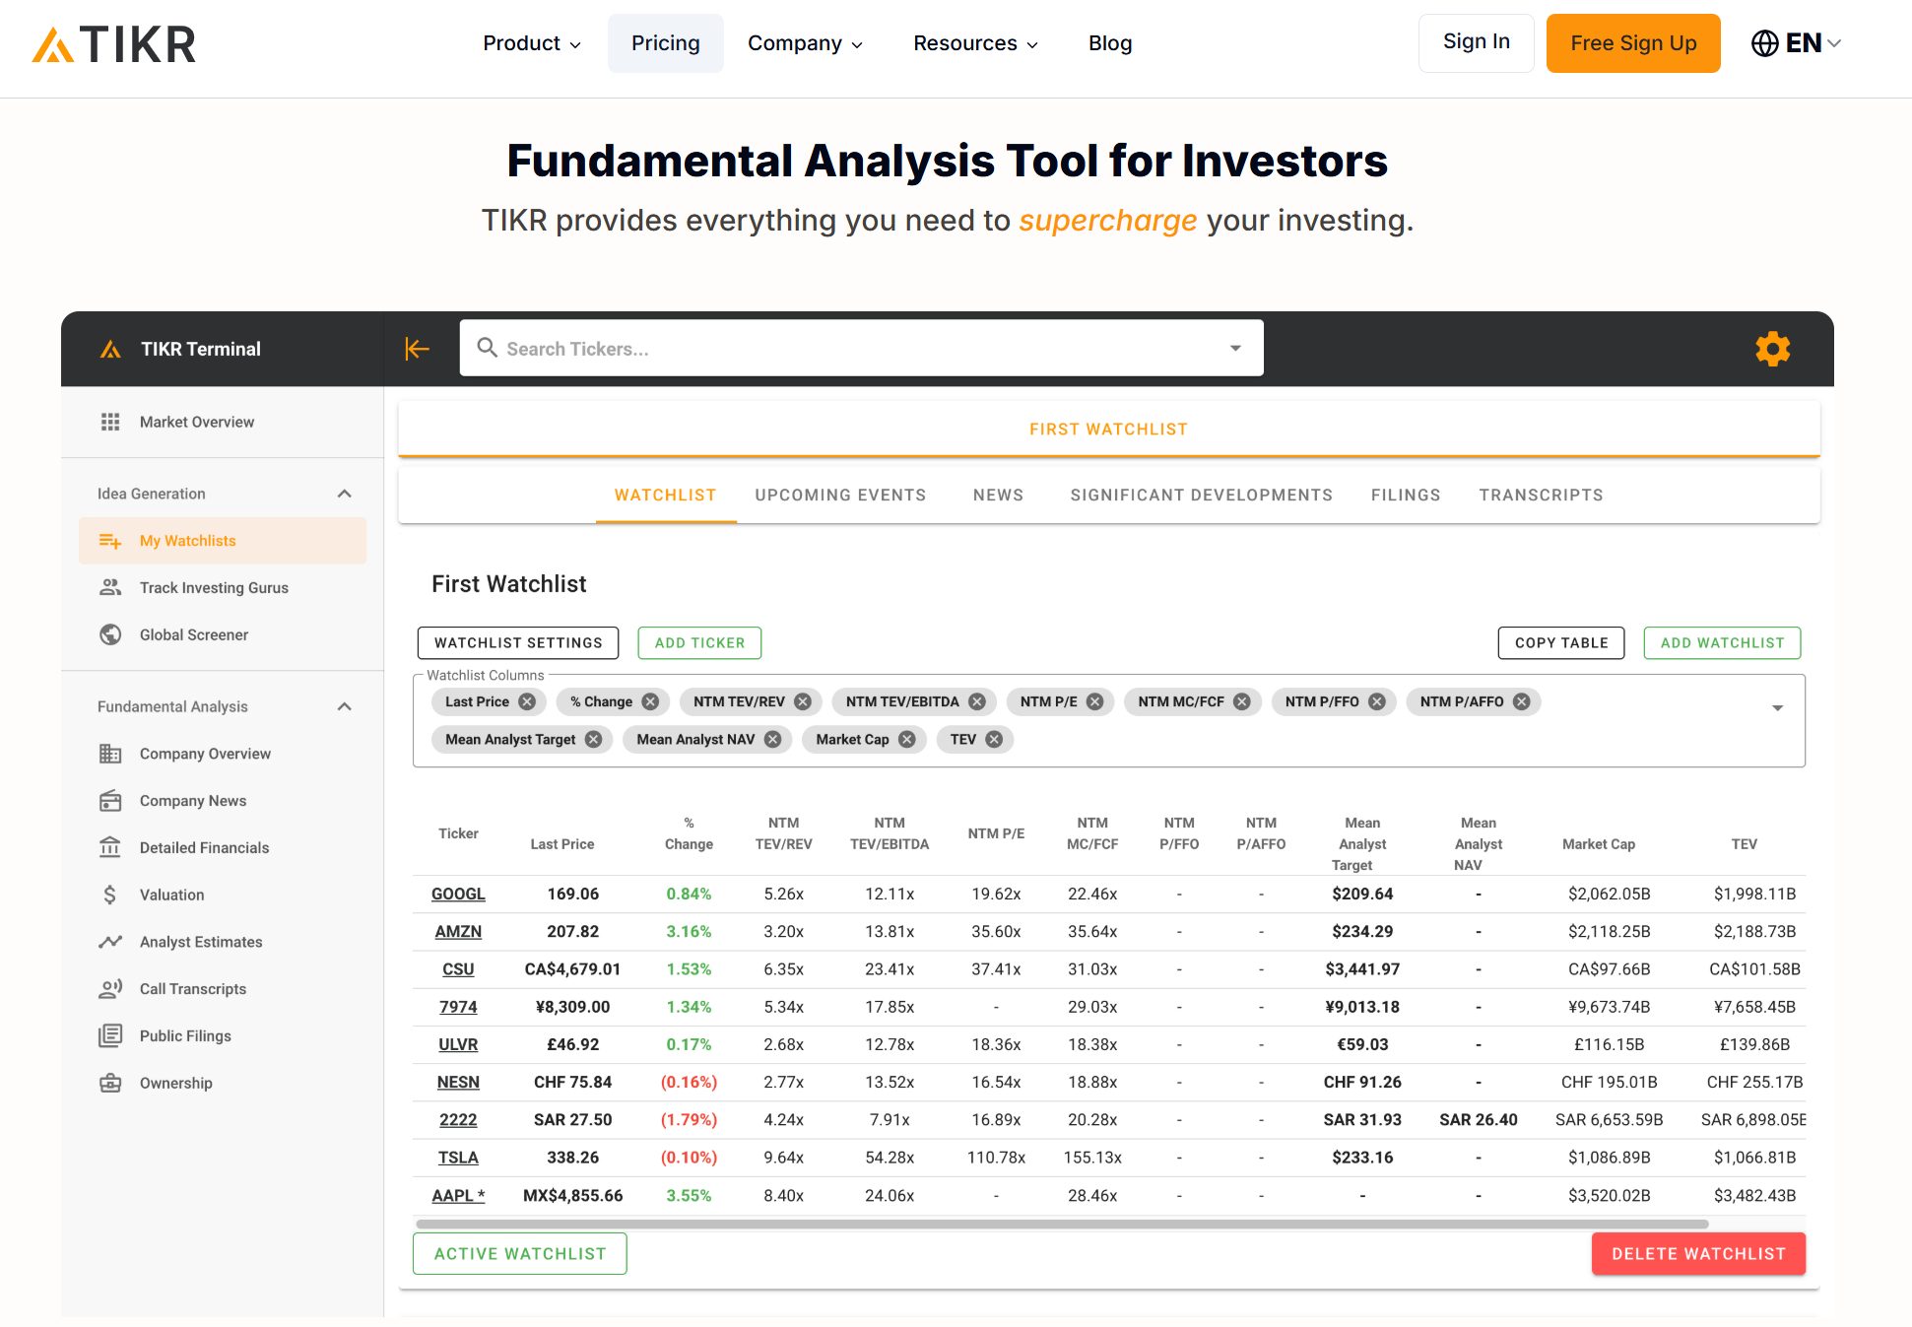Viewport: 1912px width, 1327px height.
Task: Switch to the Transcripts tab
Action: point(1541,496)
